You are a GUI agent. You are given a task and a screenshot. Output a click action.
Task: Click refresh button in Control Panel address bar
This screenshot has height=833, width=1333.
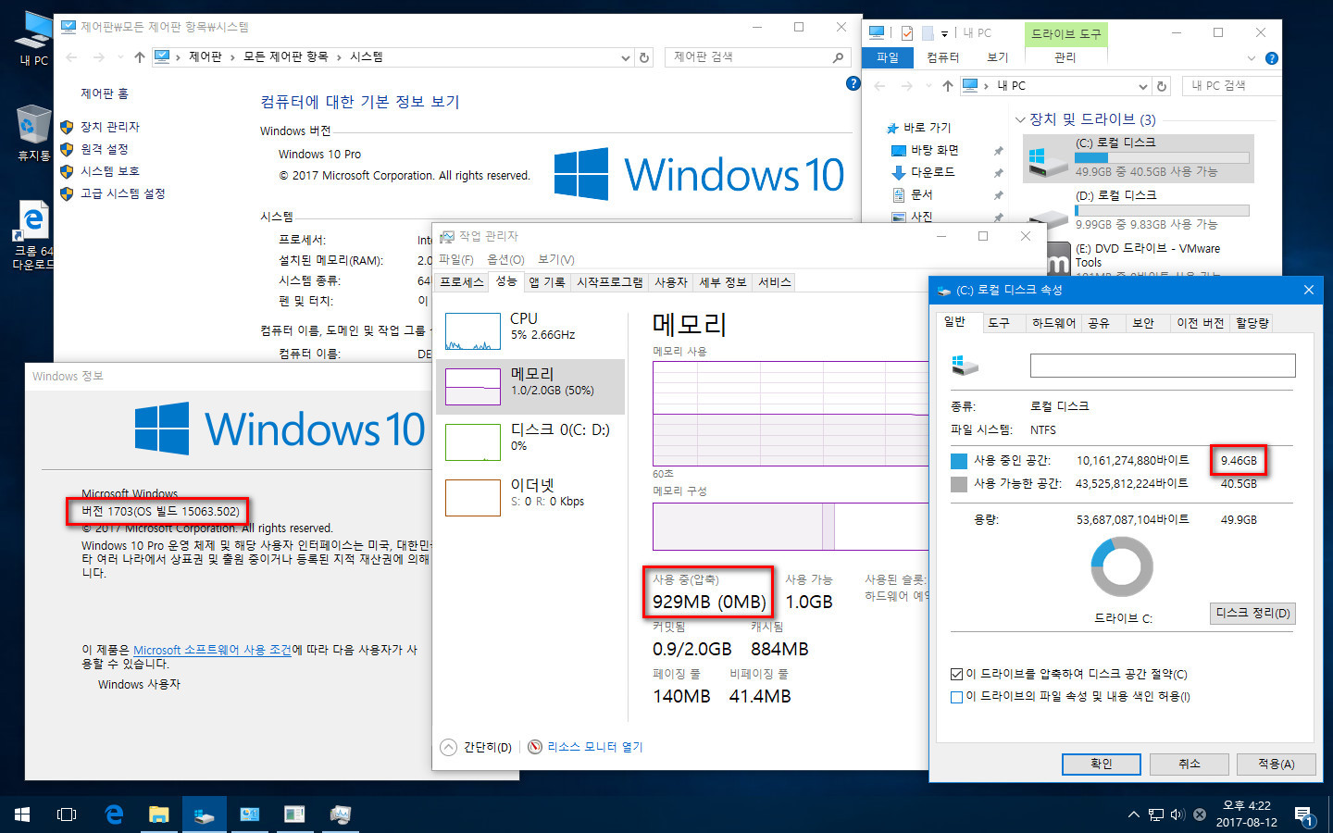coord(644,57)
